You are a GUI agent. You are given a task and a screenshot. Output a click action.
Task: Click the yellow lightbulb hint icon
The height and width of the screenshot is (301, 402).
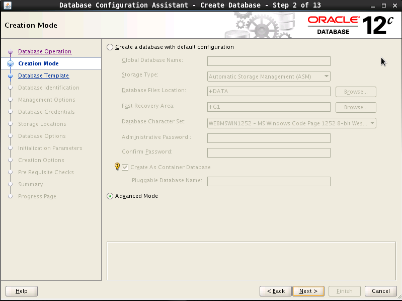tap(117, 167)
